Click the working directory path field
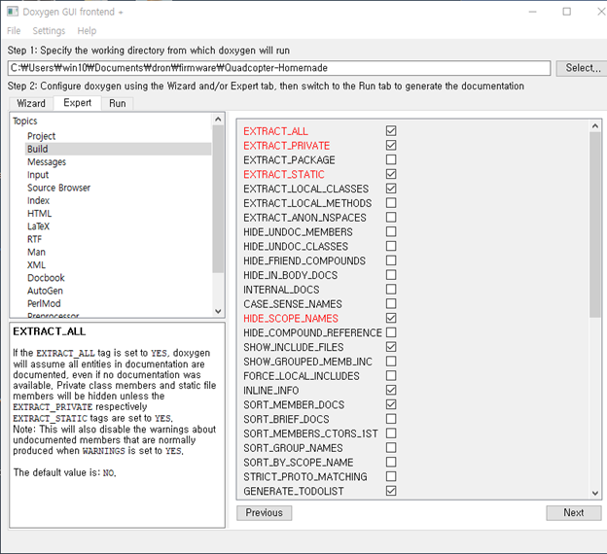607x554 pixels. pos(279,68)
